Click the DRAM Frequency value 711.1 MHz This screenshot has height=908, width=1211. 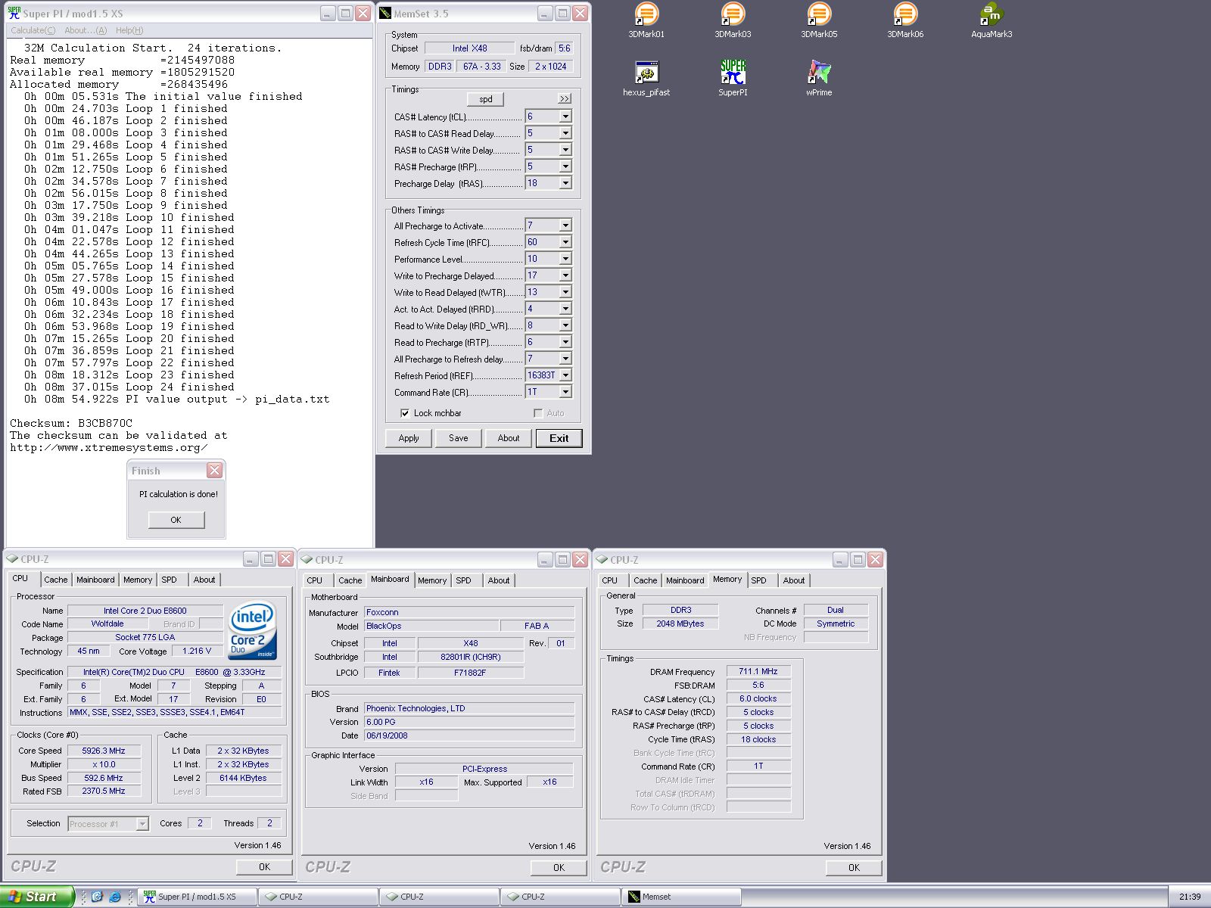click(x=758, y=671)
